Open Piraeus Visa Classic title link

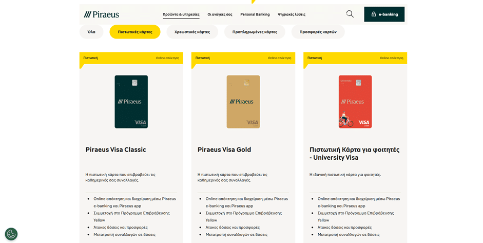click(115, 149)
